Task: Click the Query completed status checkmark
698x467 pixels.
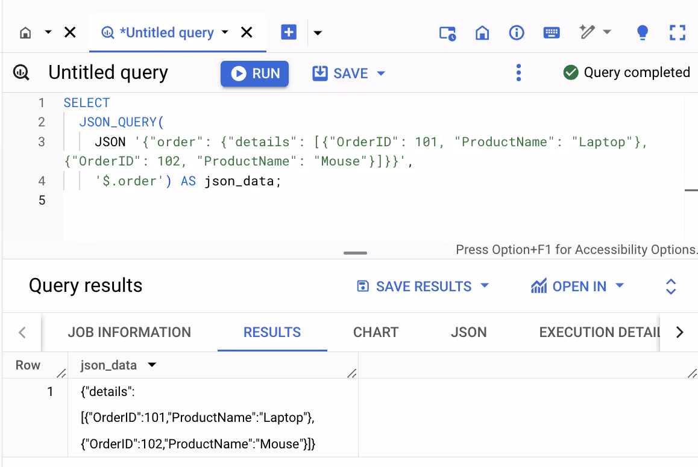Action: 571,72
